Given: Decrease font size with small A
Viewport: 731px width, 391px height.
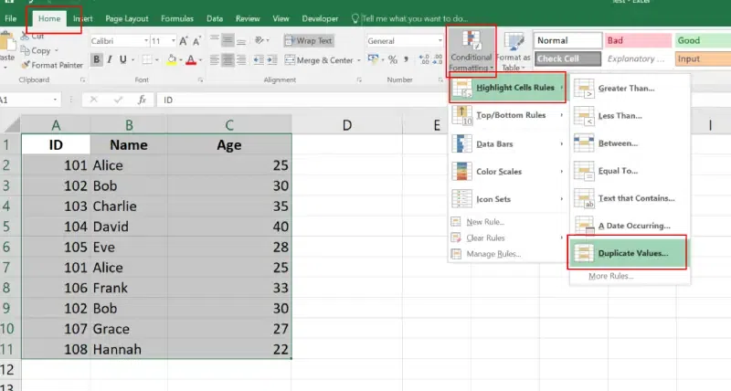Looking at the screenshot, I should click(196, 41).
